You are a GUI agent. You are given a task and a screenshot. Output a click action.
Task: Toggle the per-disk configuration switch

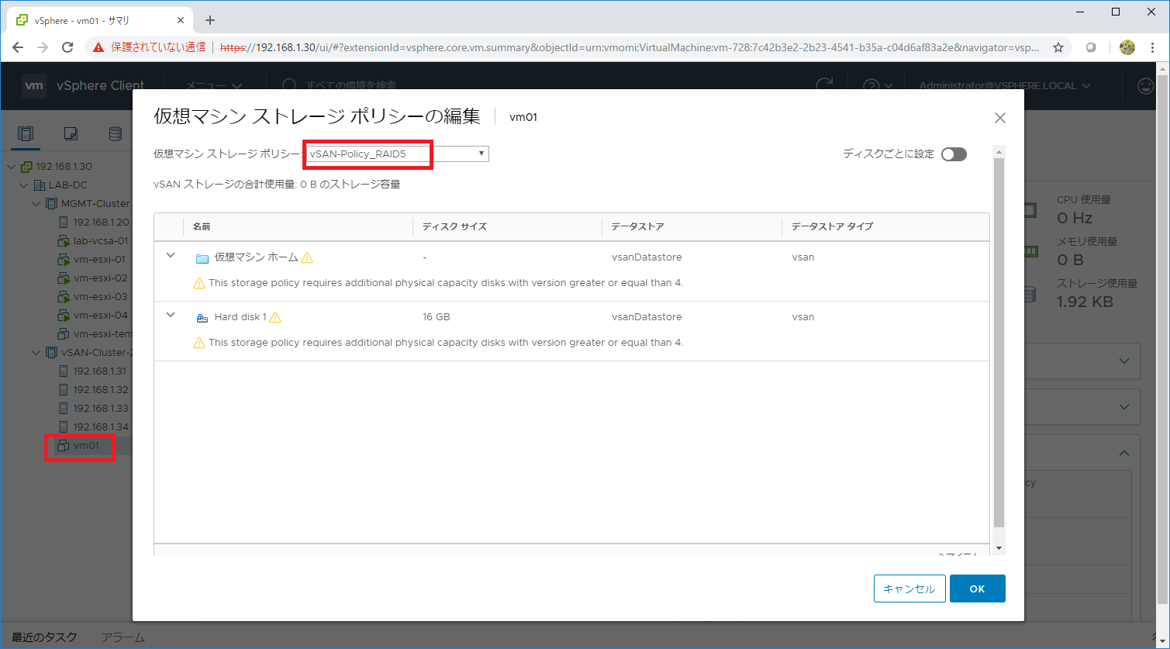click(954, 154)
